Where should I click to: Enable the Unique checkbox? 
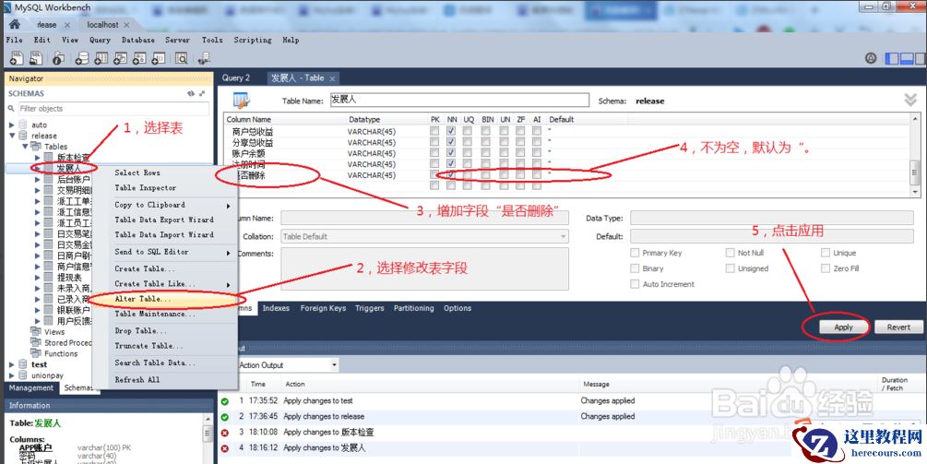coord(826,253)
